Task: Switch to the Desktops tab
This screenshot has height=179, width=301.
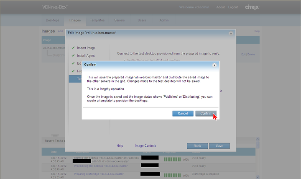Action: 52,20
